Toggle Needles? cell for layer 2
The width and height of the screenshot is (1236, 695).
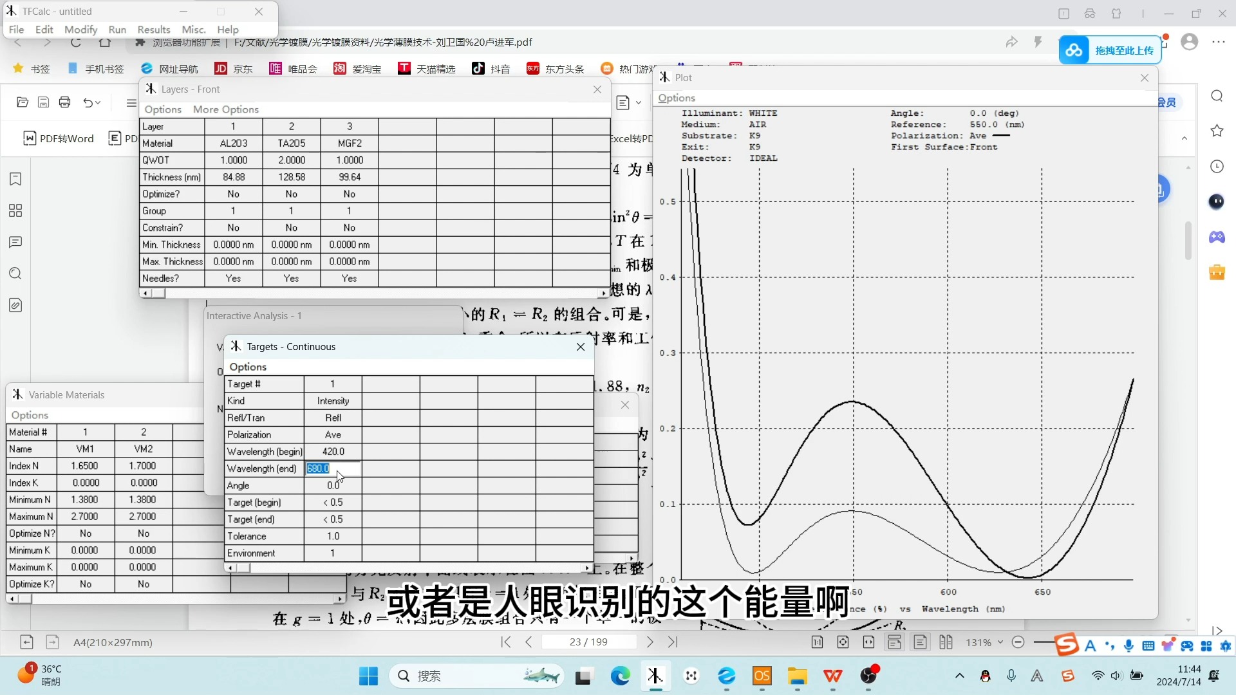tap(291, 279)
